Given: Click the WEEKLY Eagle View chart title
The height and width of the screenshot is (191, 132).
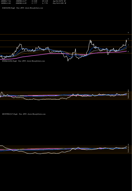Looking at the screenshot, I should pos(23,61).
